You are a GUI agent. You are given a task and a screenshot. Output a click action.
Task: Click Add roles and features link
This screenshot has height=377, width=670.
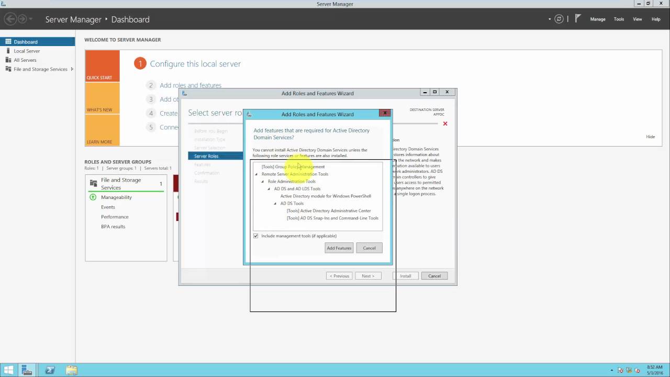(x=191, y=85)
